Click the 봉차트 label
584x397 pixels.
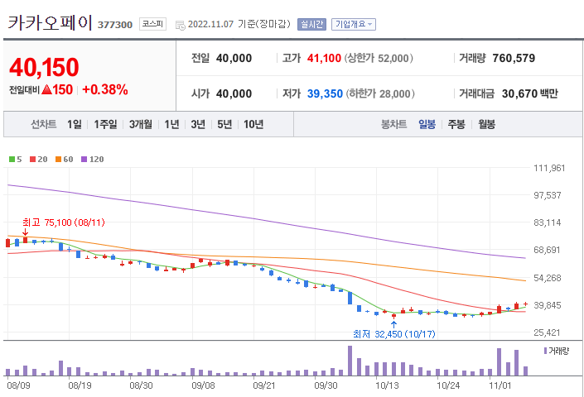(393, 124)
